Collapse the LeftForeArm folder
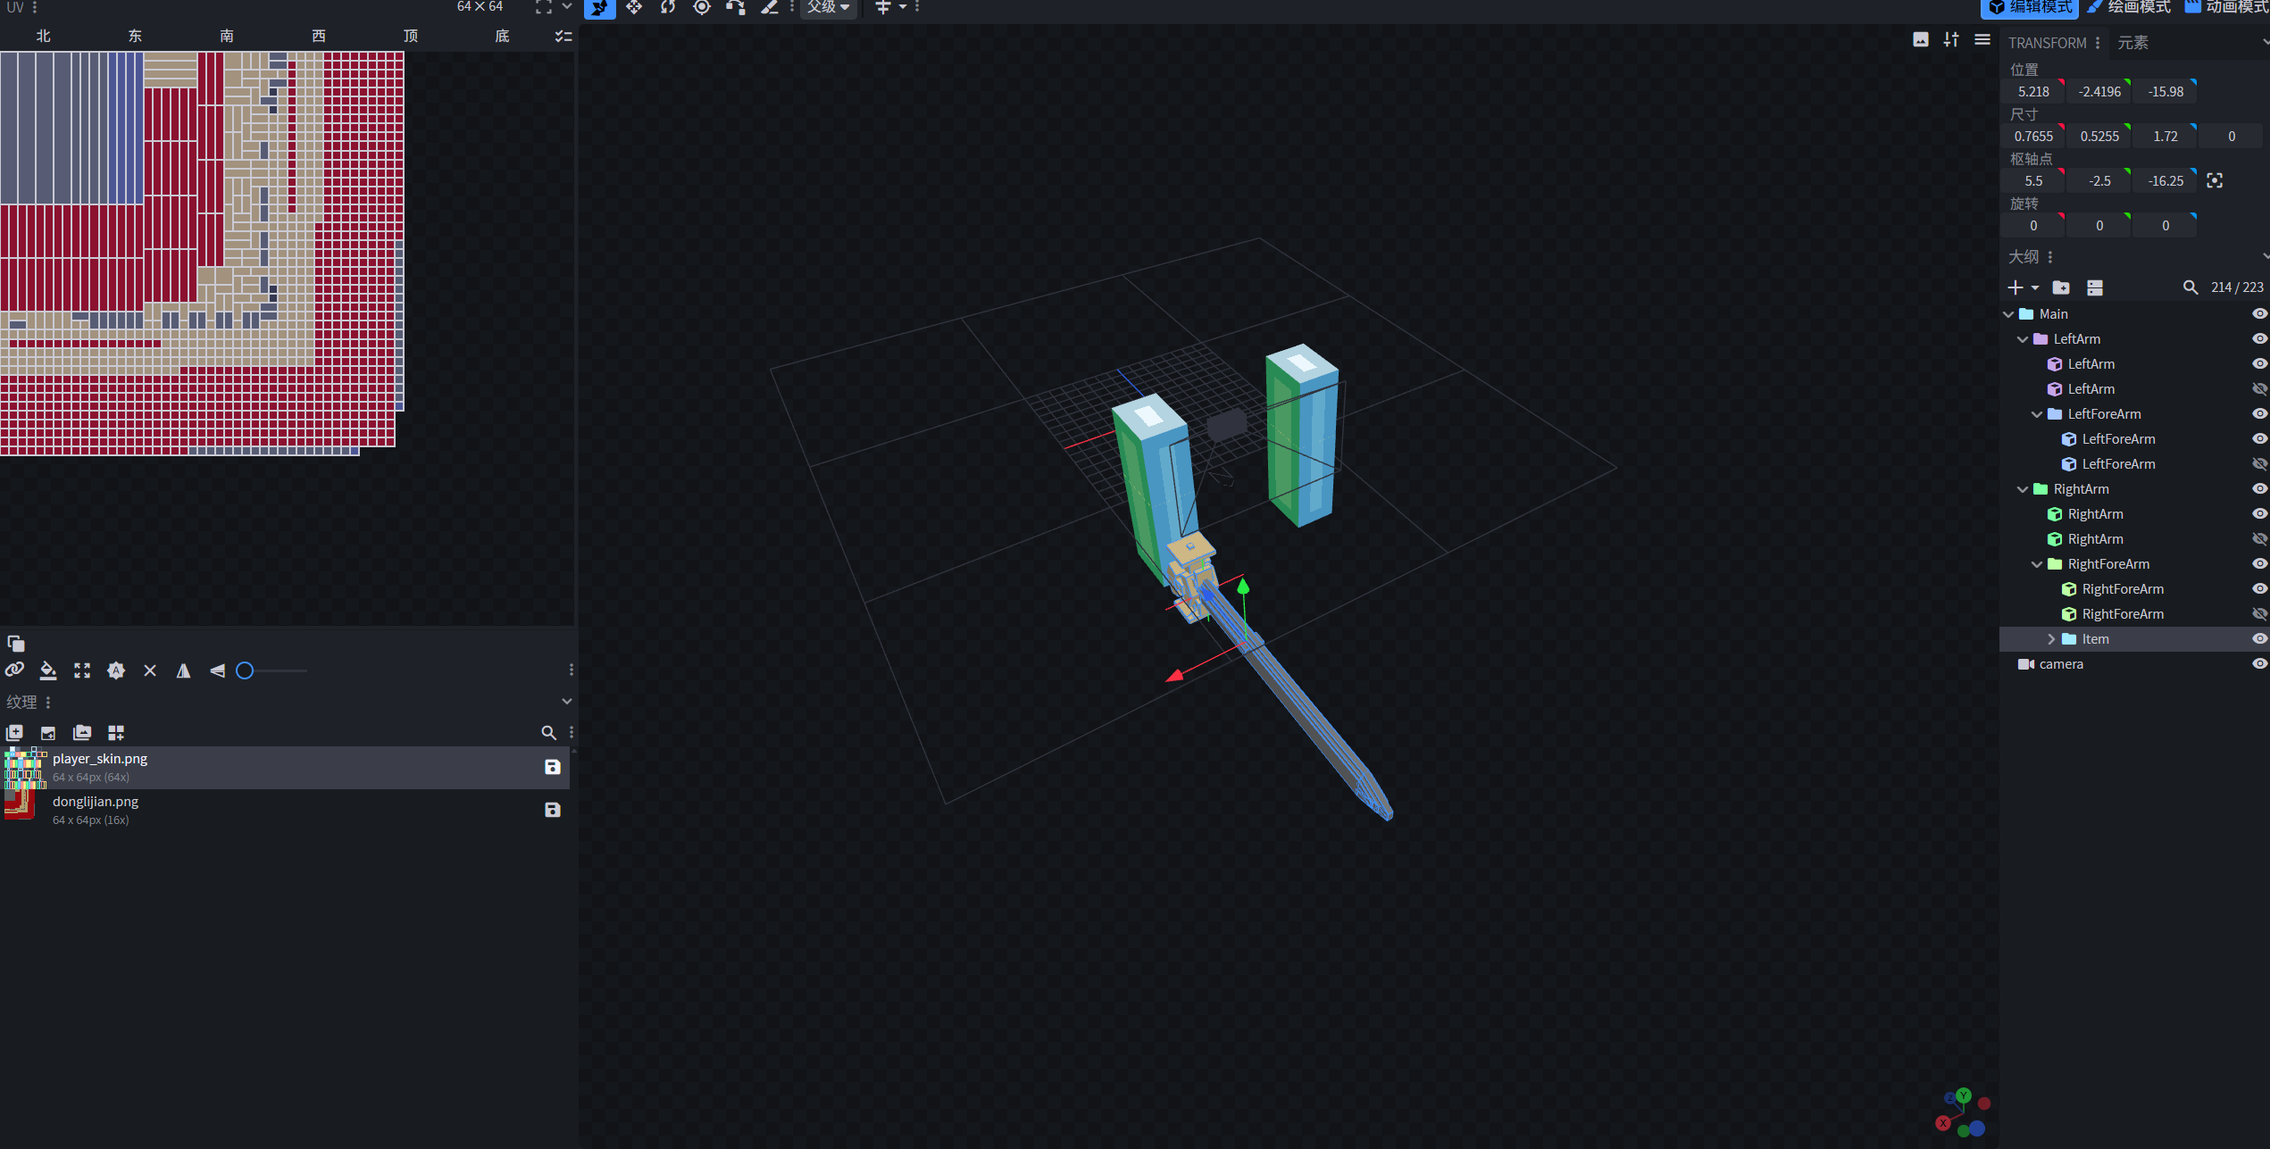 point(2037,414)
